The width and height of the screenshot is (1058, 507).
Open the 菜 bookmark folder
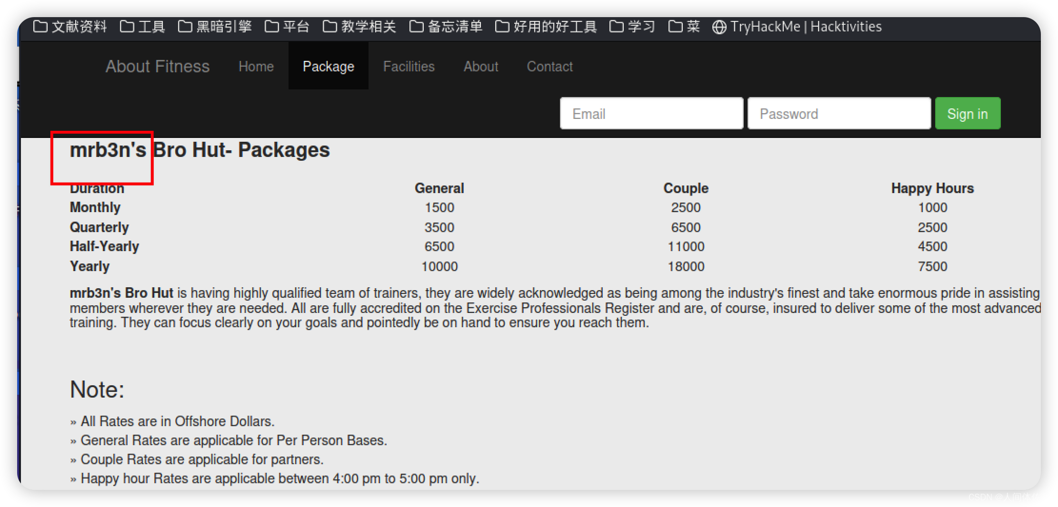click(684, 27)
